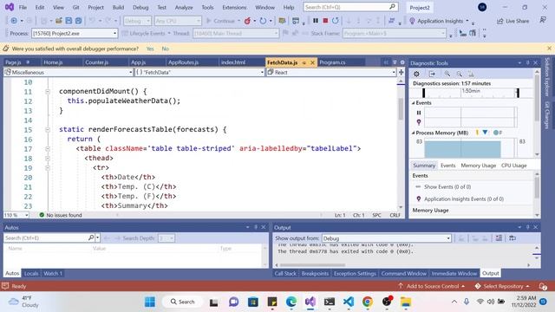Open Visual Studio from Windows taskbar
Screen dimensions: 555x312
310,302
